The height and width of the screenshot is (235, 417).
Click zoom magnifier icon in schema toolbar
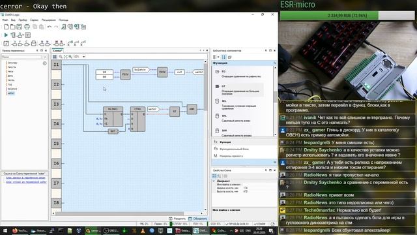(x=61, y=57)
